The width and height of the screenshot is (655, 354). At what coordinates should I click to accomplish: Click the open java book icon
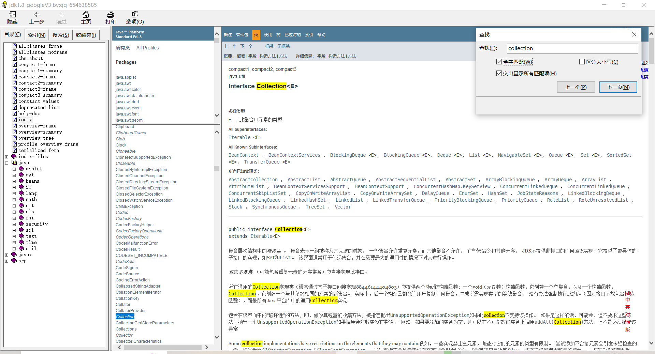tap(14, 163)
